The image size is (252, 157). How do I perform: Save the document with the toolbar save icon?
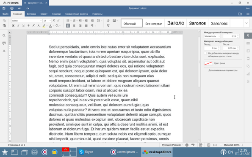point(4,8)
